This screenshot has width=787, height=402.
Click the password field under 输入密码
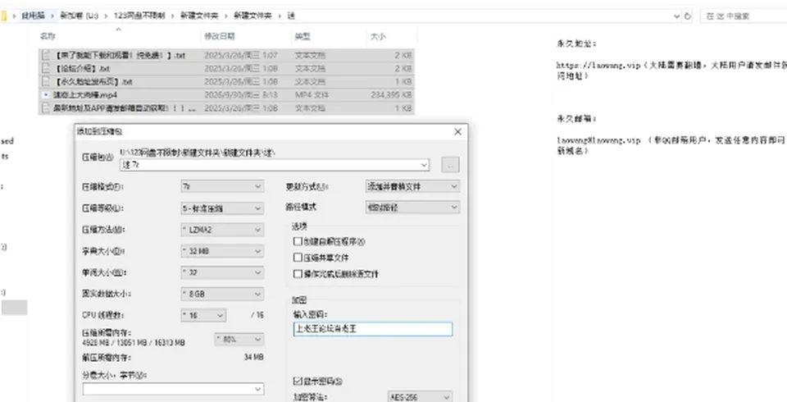click(x=373, y=329)
